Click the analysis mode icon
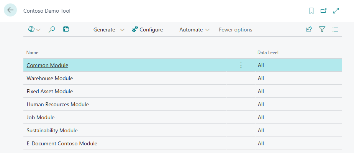 coord(66,30)
